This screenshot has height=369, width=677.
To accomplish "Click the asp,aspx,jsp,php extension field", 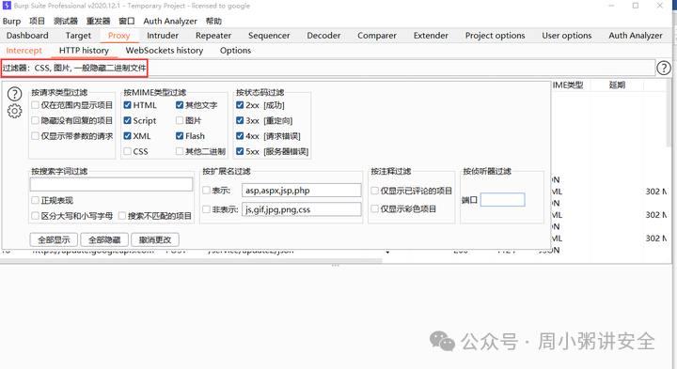I will tap(302, 190).
